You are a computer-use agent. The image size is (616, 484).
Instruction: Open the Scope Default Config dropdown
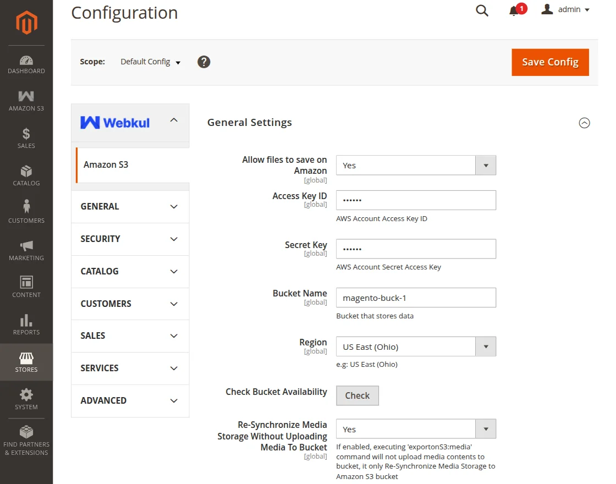[x=150, y=62]
